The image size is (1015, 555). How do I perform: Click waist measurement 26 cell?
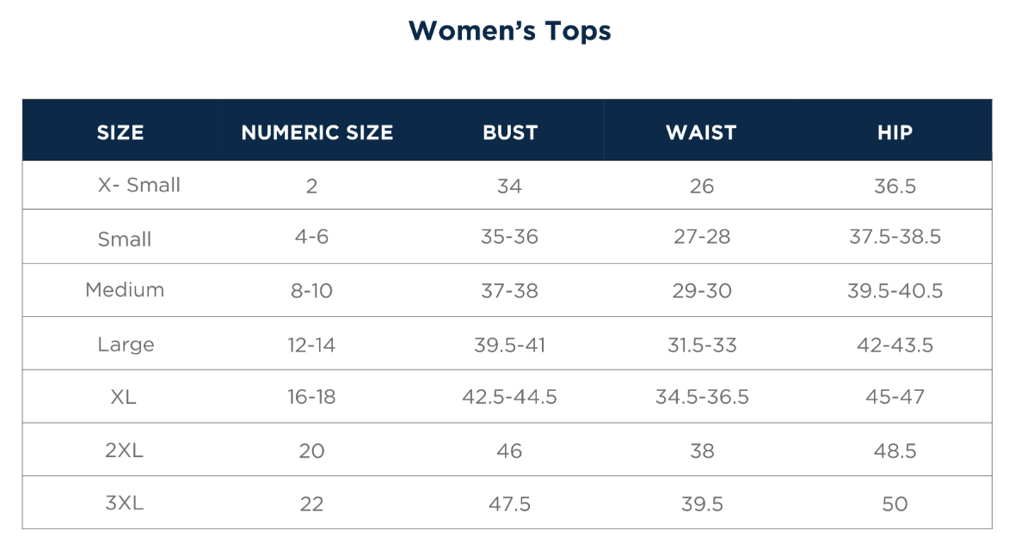click(702, 186)
